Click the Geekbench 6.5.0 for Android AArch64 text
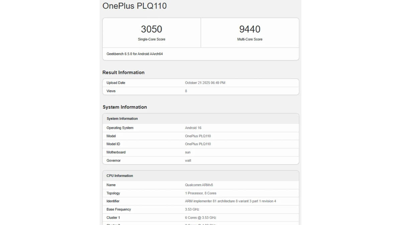The height and width of the screenshot is (225, 401). coord(135,54)
